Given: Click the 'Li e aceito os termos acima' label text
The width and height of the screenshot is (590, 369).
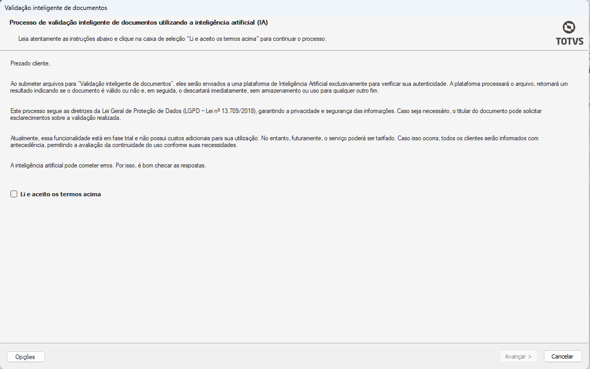Looking at the screenshot, I should click(61, 194).
